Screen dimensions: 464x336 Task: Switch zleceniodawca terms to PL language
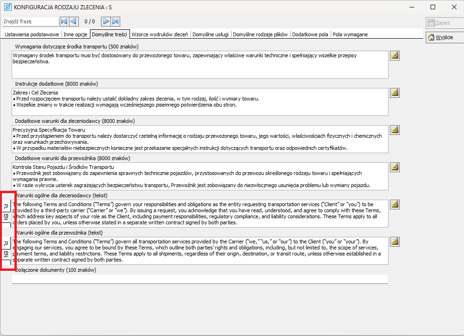point(6,206)
